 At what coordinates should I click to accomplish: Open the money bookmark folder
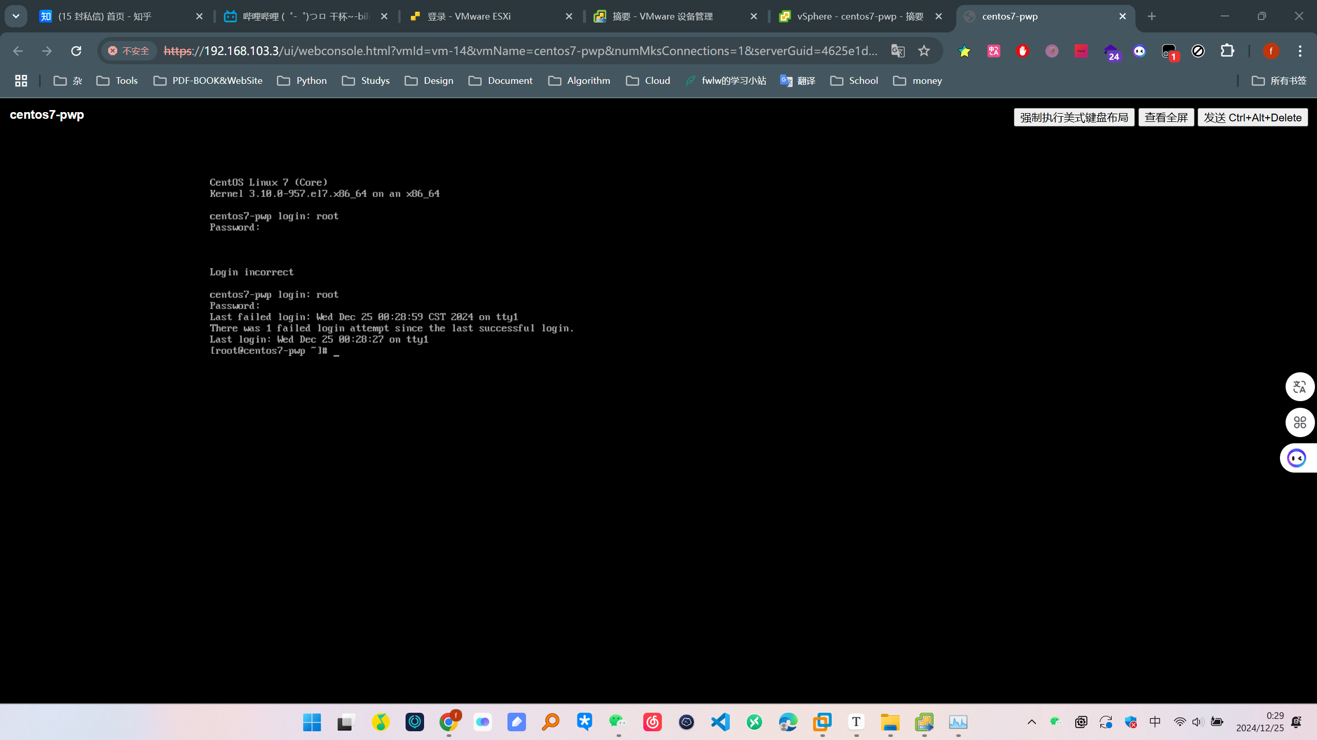click(x=918, y=81)
